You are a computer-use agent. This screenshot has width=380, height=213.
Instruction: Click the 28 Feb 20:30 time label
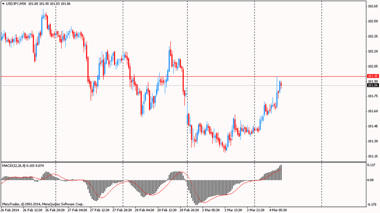(x=189, y=210)
